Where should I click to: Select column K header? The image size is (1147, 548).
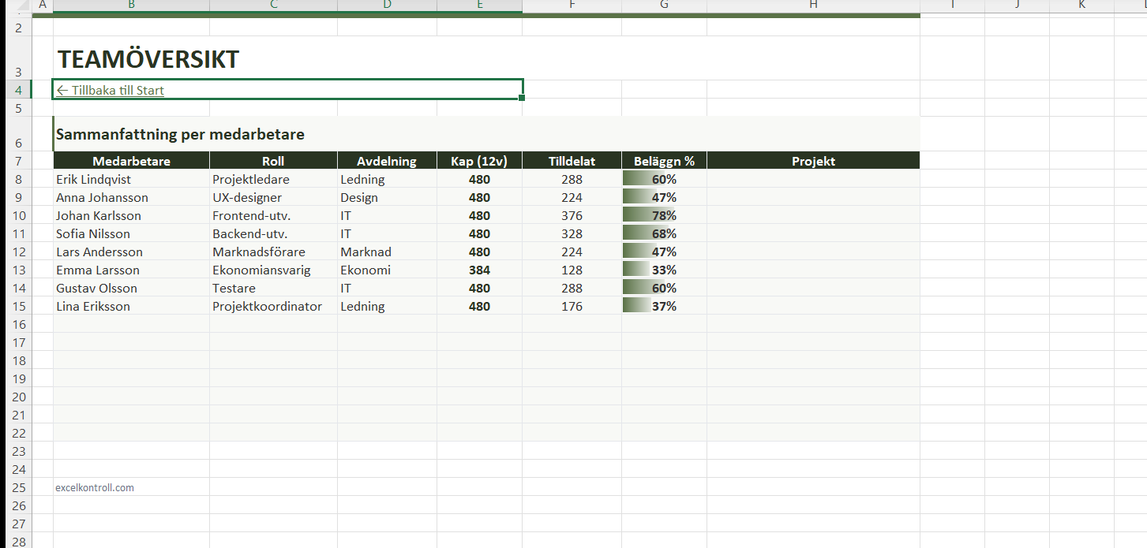1081,5
